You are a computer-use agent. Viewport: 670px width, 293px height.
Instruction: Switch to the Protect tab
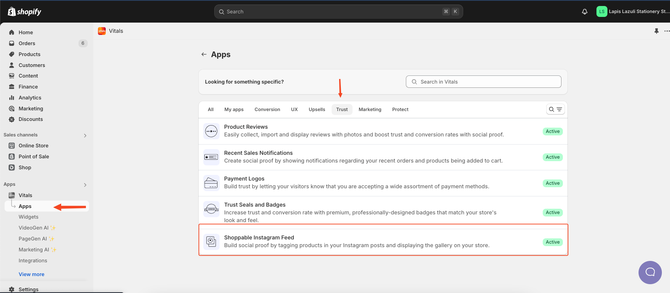point(400,109)
